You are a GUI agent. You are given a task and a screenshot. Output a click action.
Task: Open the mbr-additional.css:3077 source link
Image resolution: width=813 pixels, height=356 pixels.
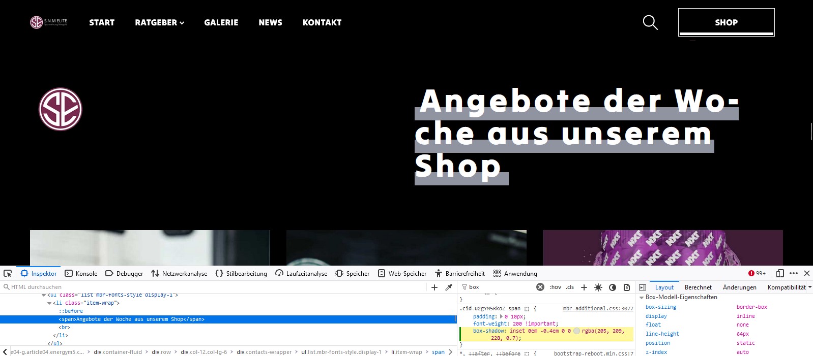click(598, 309)
